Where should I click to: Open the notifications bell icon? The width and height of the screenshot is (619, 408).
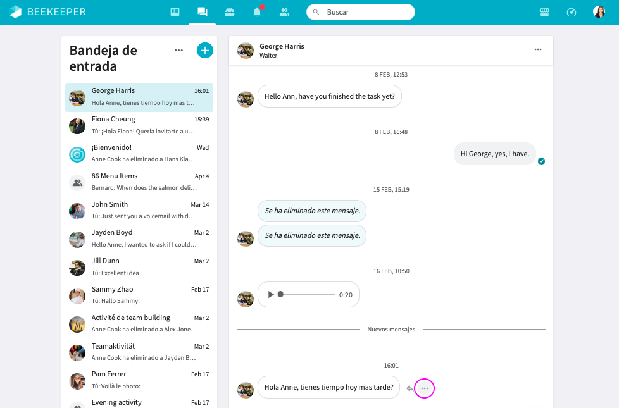click(257, 12)
